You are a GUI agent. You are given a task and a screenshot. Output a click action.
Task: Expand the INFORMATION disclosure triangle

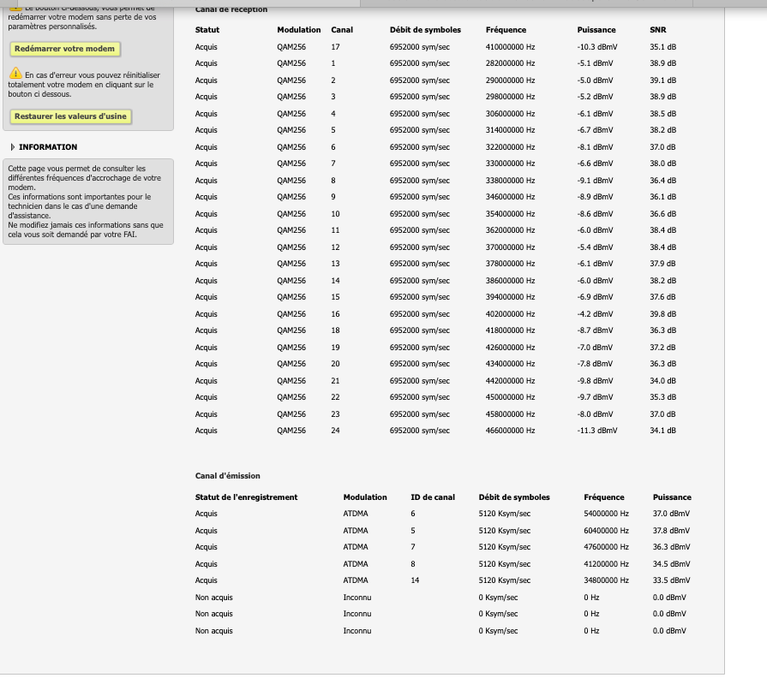click(x=12, y=147)
